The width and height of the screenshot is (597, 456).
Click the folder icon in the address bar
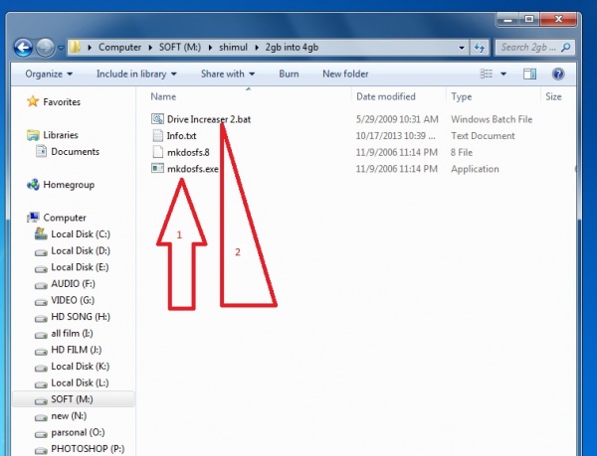tap(75, 47)
